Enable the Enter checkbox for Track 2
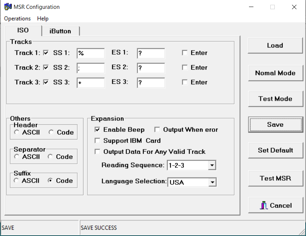 pos(185,68)
